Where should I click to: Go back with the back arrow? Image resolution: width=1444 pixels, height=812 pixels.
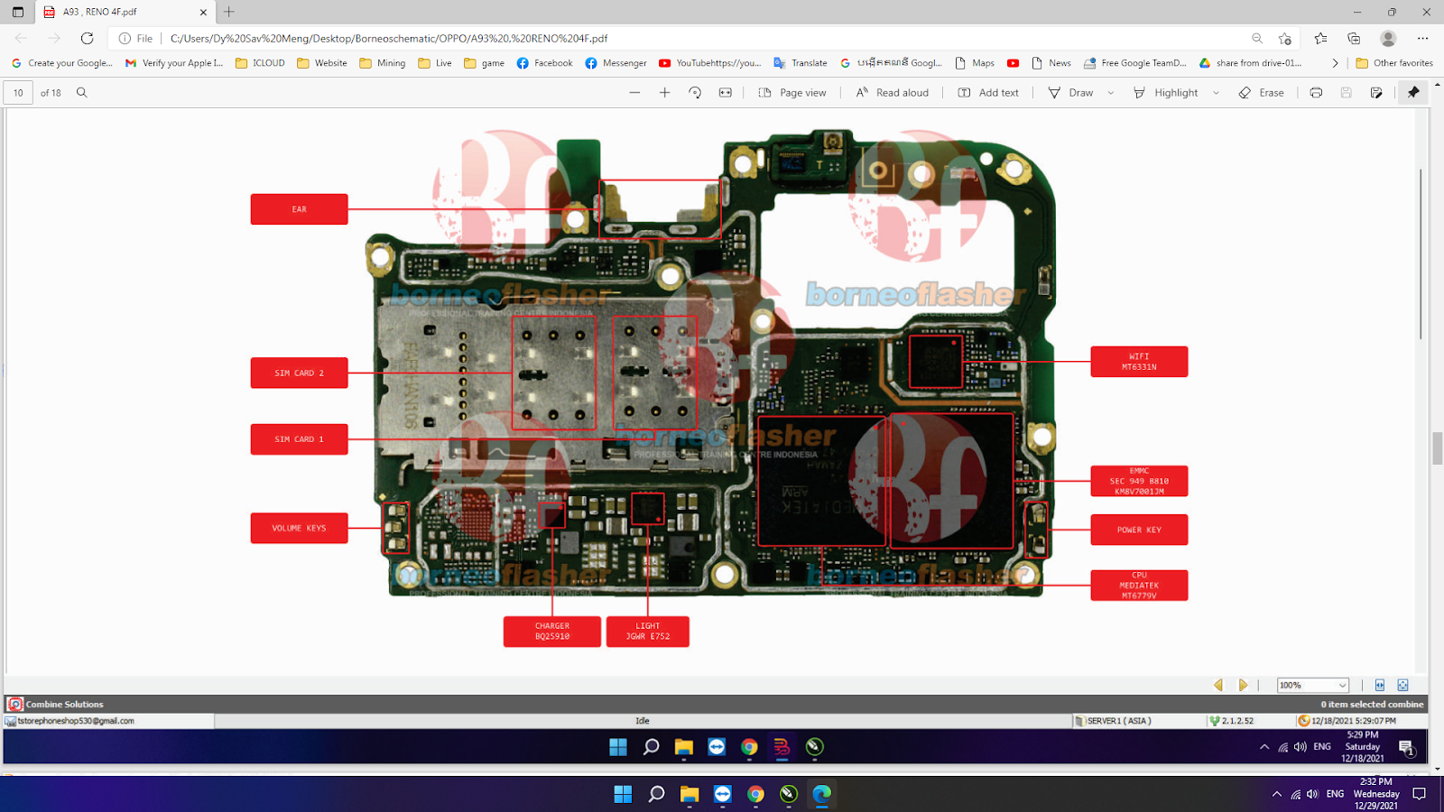[x=21, y=38]
